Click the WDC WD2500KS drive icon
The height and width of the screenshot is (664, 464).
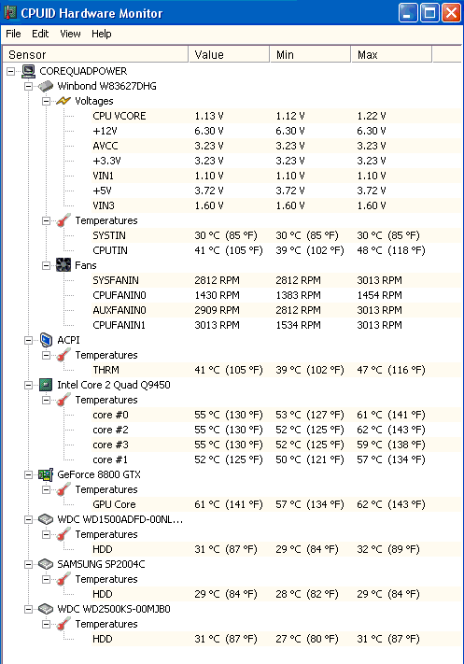tap(46, 609)
